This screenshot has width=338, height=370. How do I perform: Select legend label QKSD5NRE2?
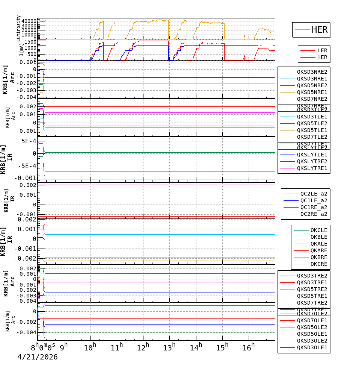pyautogui.click(x=312, y=85)
